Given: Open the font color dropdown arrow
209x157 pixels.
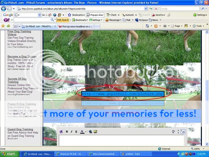Looking at the screenshot, I should tap(86, 131).
